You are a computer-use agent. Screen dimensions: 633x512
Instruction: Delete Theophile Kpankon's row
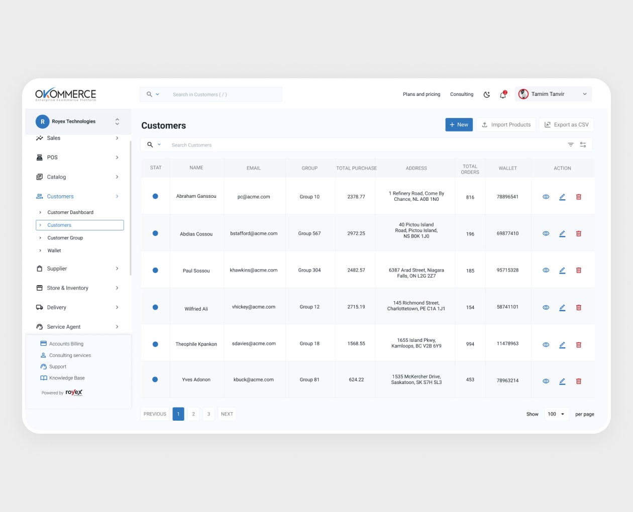[578, 345]
